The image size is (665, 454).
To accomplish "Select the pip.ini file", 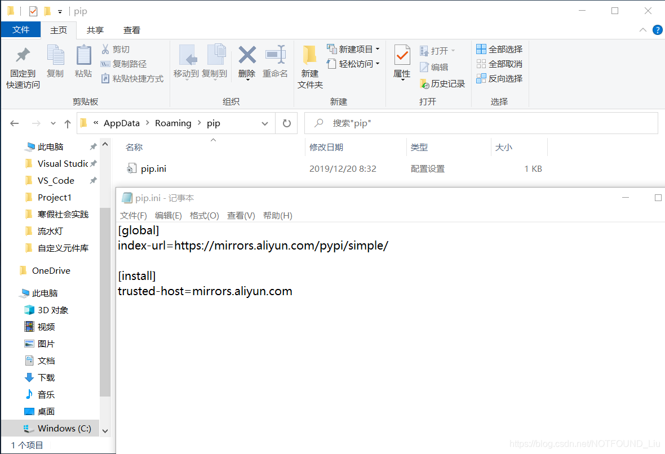I will coord(147,169).
